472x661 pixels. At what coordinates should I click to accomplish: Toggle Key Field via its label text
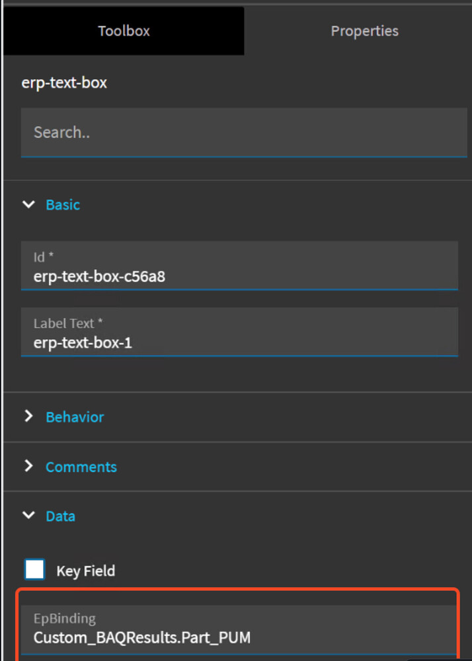[85, 571]
